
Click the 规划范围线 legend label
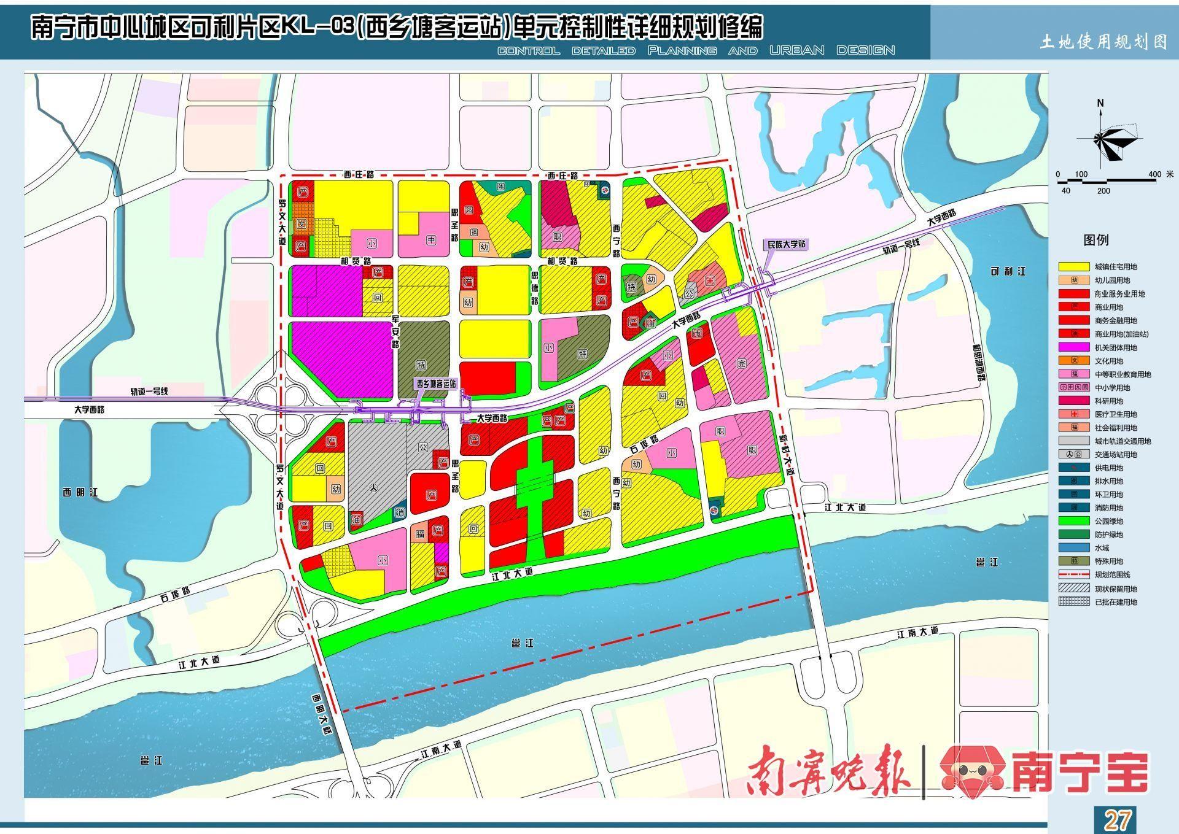1113,575
